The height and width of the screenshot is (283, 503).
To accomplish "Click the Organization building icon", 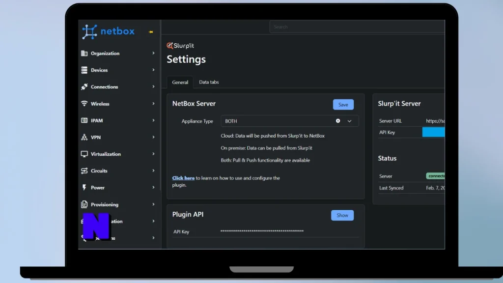I will 84,53.
